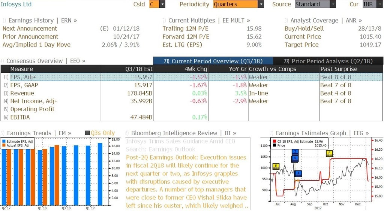Select the Revenue measure row
This screenshot has width=384, height=211.
192,93
